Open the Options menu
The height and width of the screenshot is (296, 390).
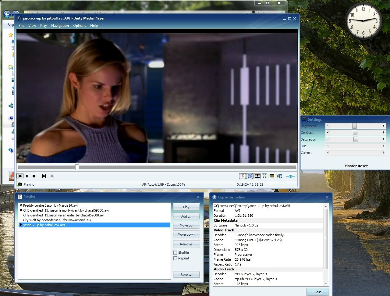tap(80, 26)
